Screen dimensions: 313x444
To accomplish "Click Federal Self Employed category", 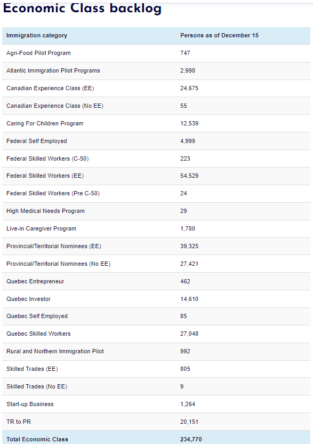I will [37, 141].
